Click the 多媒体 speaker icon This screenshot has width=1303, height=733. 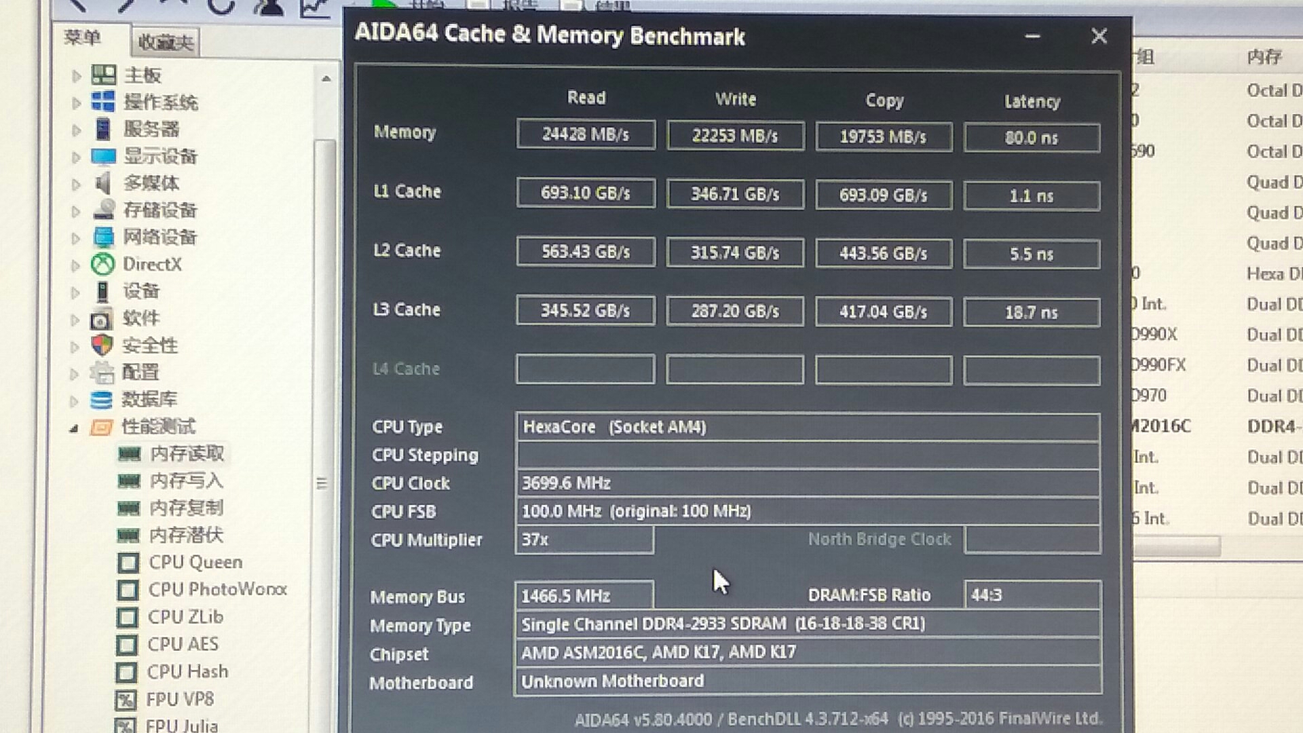[103, 183]
